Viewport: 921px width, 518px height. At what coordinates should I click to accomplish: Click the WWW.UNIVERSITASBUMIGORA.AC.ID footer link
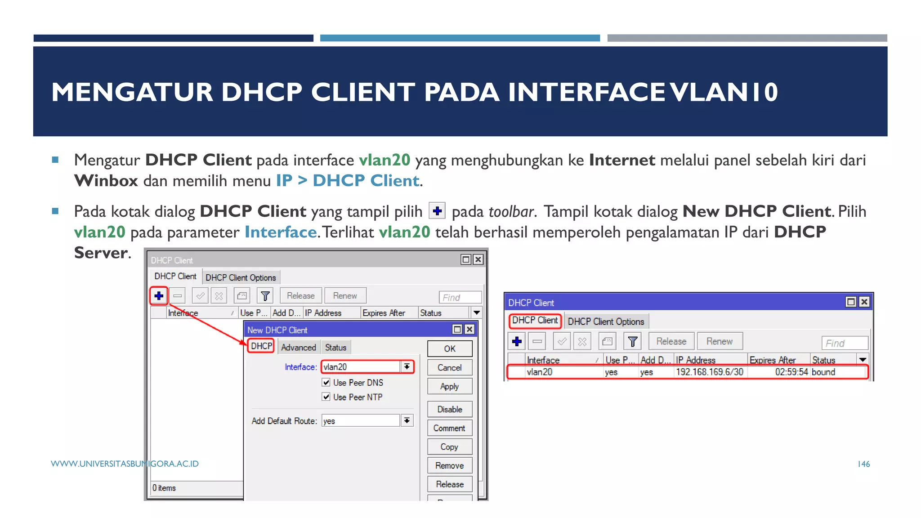pyautogui.click(x=125, y=464)
